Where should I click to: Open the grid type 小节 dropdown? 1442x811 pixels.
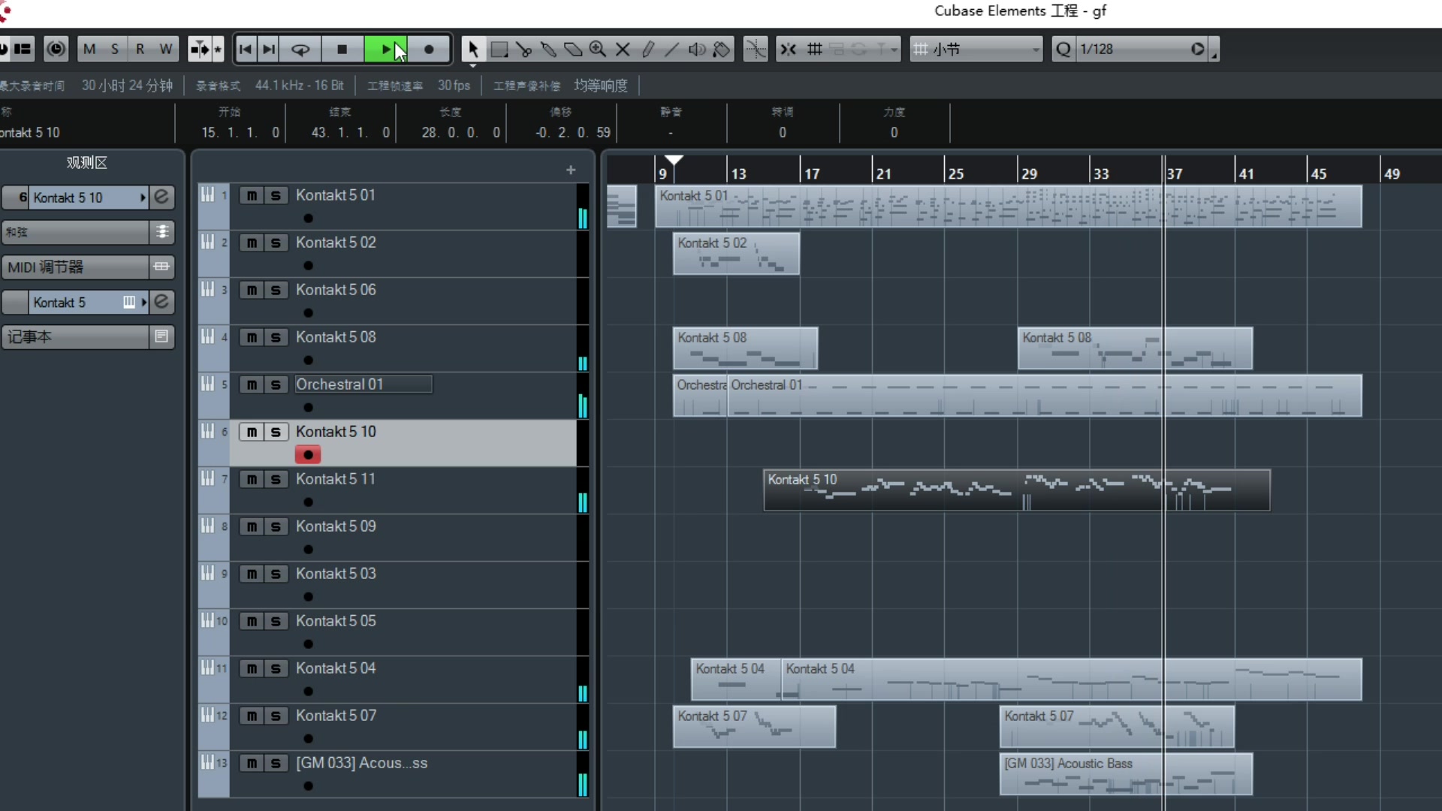pyautogui.click(x=976, y=50)
